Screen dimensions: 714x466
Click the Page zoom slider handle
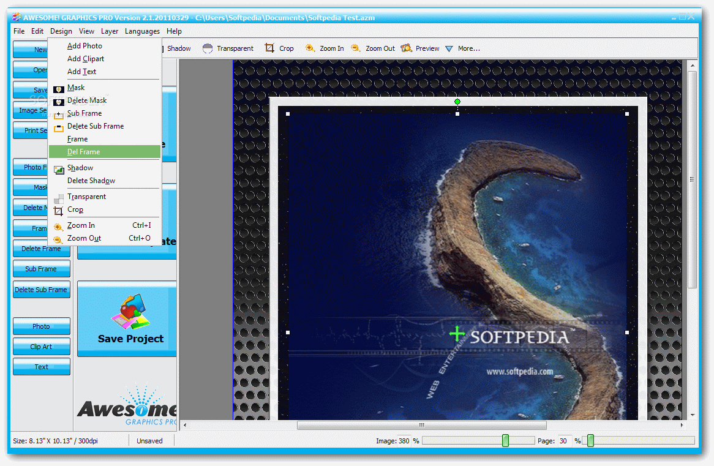[590, 440]
